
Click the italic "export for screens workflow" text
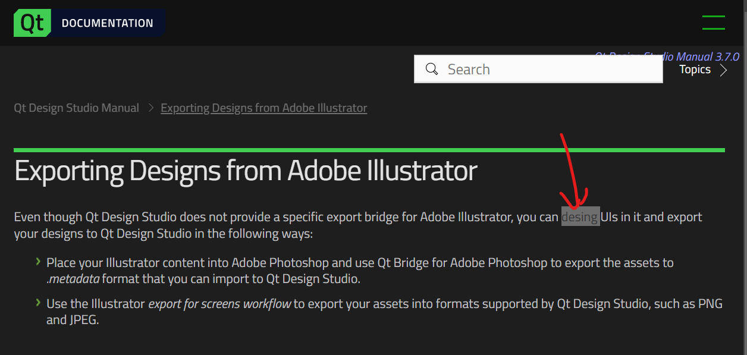coord(219,304)
